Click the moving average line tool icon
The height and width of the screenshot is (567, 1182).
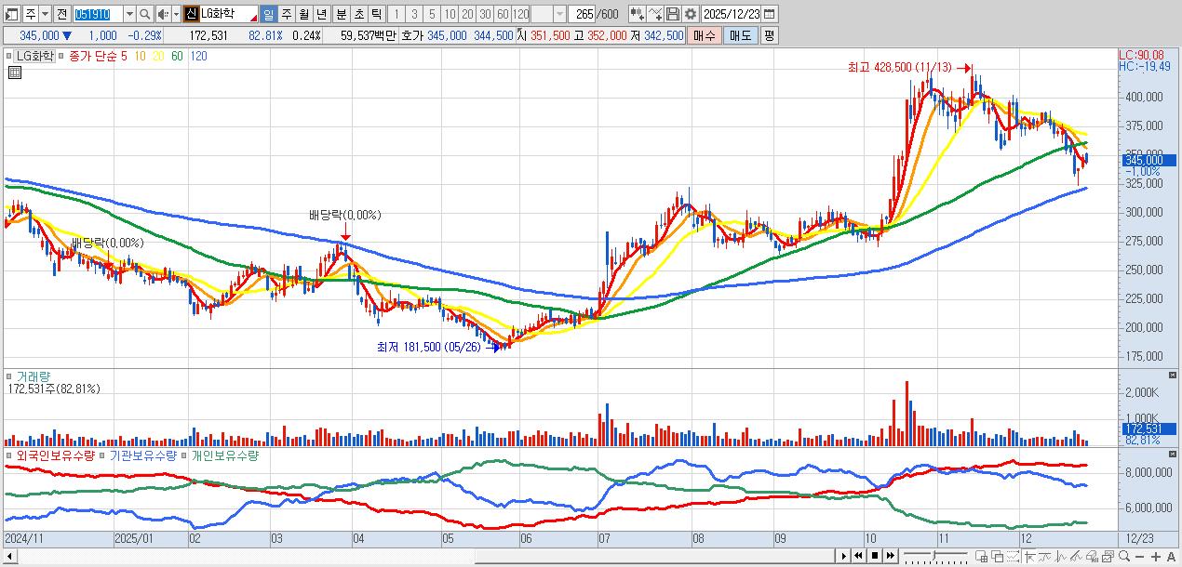(x=1045, y=556)
